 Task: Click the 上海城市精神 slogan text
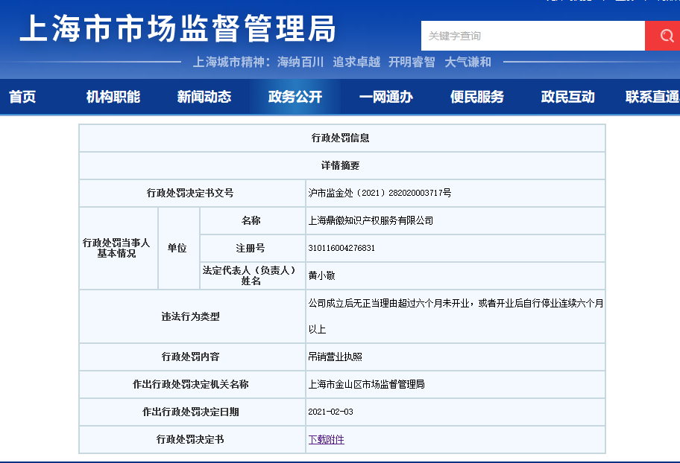click(x=341, y=62)
